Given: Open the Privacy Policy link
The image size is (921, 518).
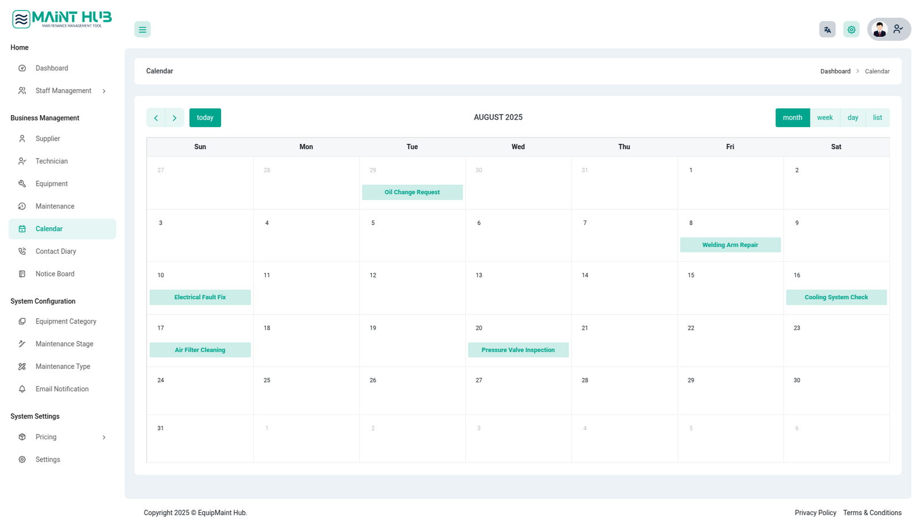Looking at the screenshot, I should point(815,513).
